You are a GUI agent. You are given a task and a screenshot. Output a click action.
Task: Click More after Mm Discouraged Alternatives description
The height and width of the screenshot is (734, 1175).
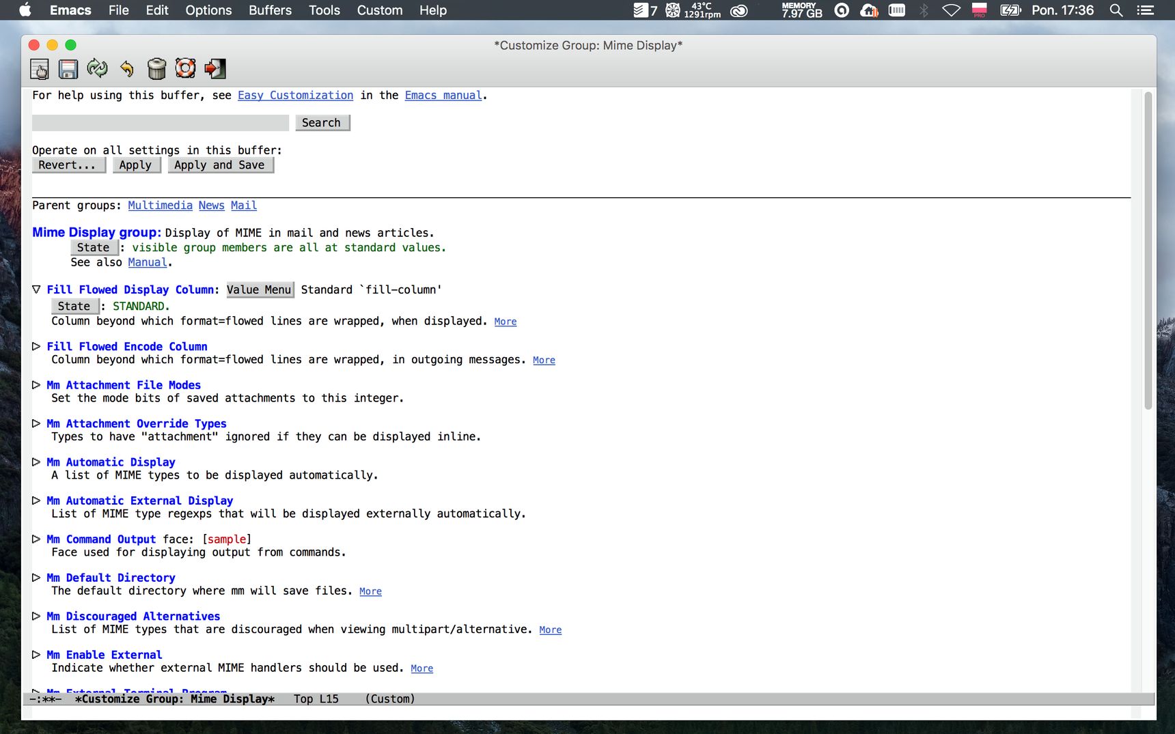(550, 630)
